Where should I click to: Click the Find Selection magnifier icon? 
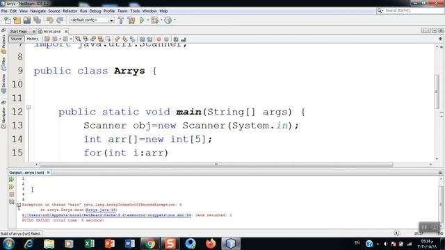pyautogui.click(x=78, y=39)
